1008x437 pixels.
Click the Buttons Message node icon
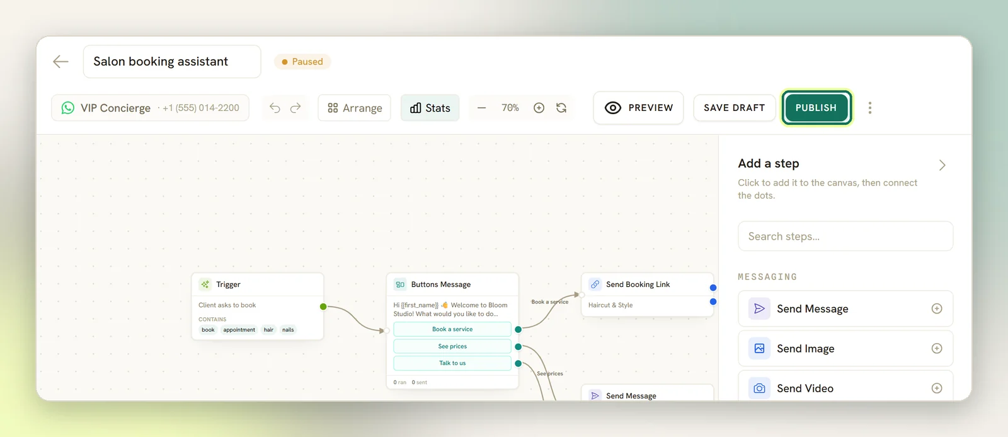[x=400, y=284]
